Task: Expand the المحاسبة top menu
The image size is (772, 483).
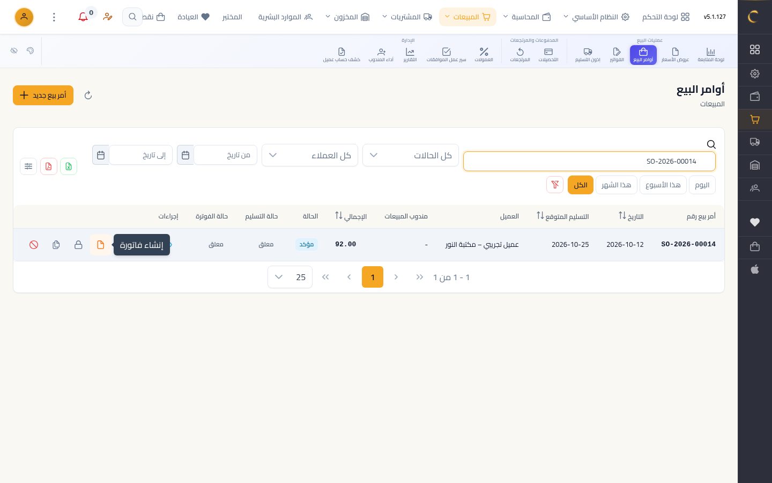Action: point(527,17)
